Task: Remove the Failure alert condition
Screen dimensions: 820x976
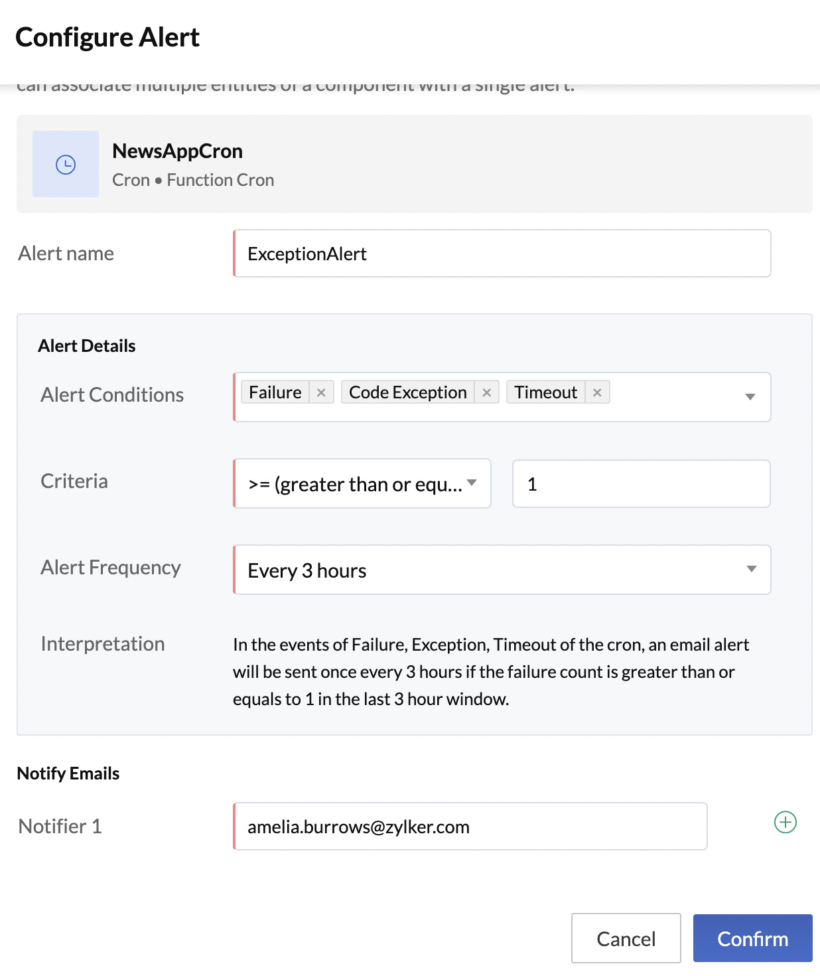Action: click(x=320, y=392)
